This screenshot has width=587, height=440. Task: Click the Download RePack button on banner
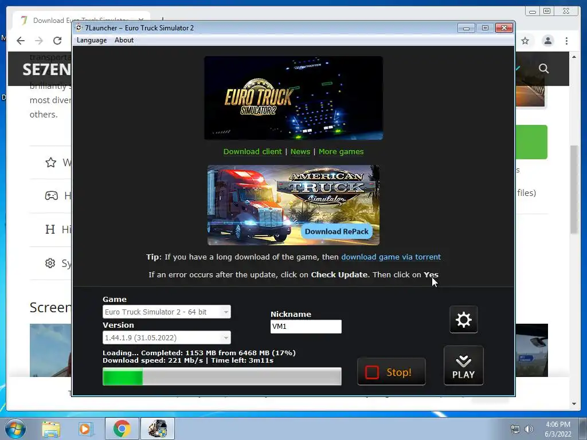pos(336,231)
